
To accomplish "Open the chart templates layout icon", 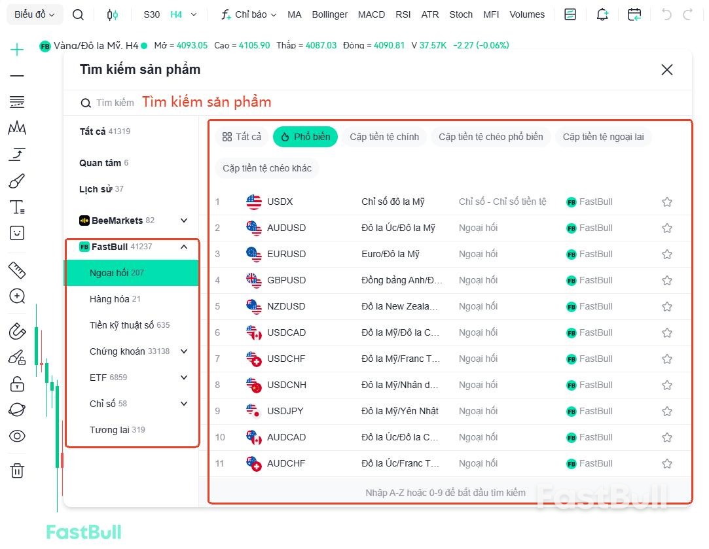I will 570,14.
